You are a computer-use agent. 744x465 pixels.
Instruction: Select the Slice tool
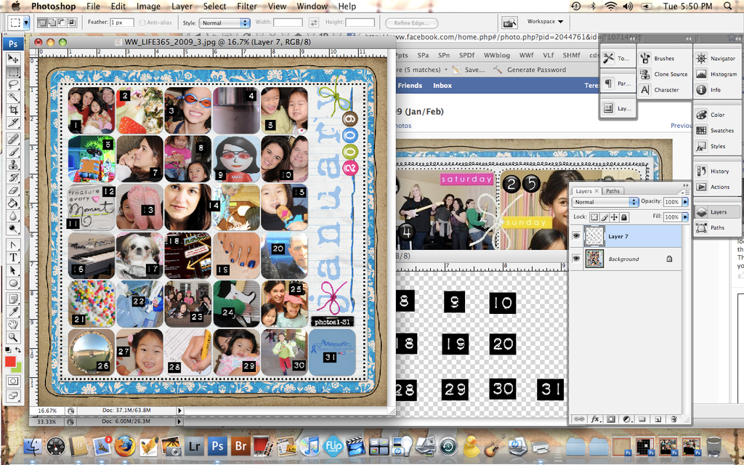[x=13, y=124]
